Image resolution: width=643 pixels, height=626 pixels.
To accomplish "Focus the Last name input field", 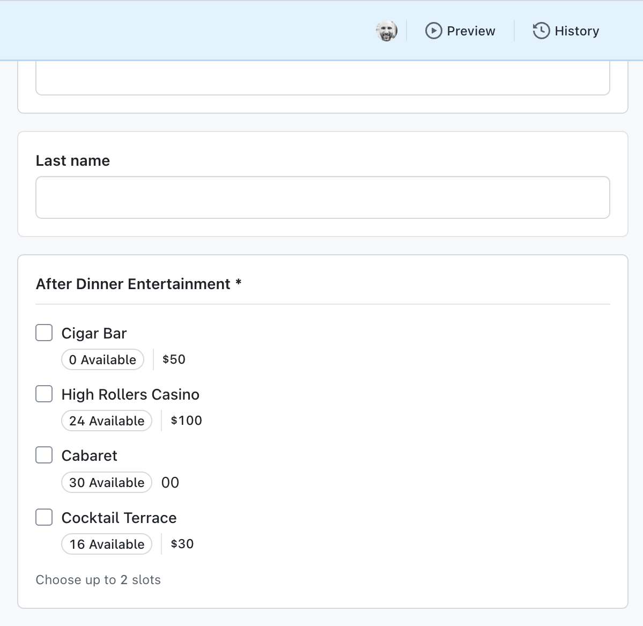I will coord(323,197).
